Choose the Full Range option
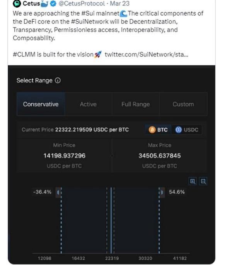This screenshot has height=265, width=232. [x=135, y=104]
